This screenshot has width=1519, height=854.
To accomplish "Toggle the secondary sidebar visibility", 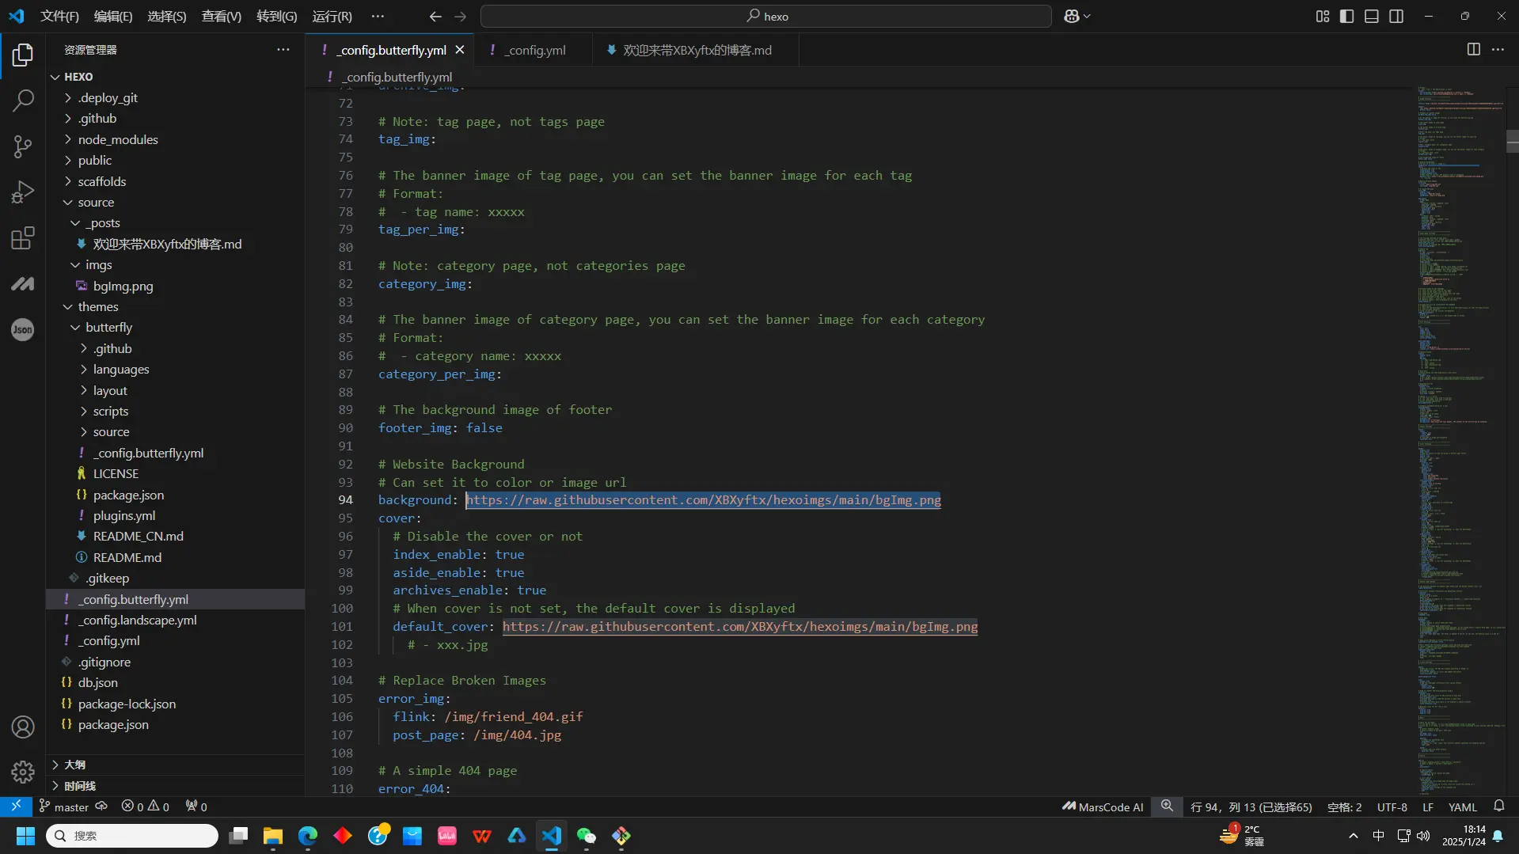I will point(1396,17).
